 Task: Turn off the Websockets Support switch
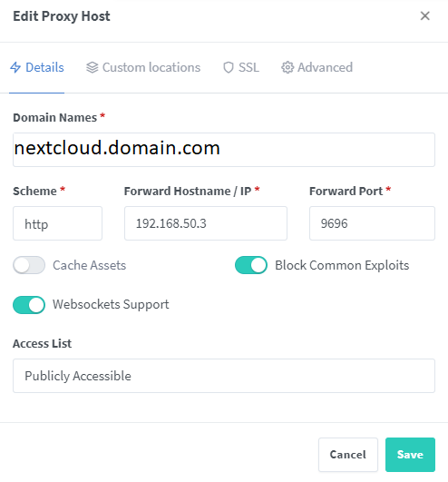tap(29, 305)
